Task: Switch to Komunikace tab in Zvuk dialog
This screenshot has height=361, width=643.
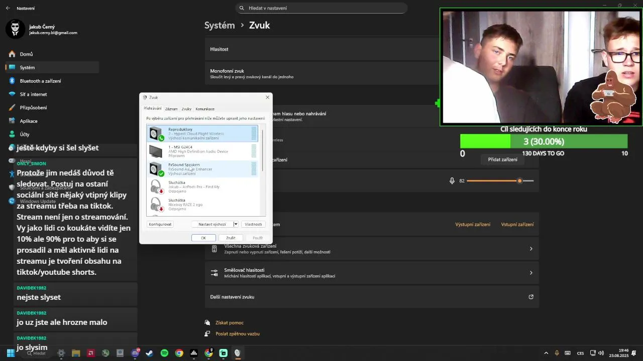Action: 205,109
